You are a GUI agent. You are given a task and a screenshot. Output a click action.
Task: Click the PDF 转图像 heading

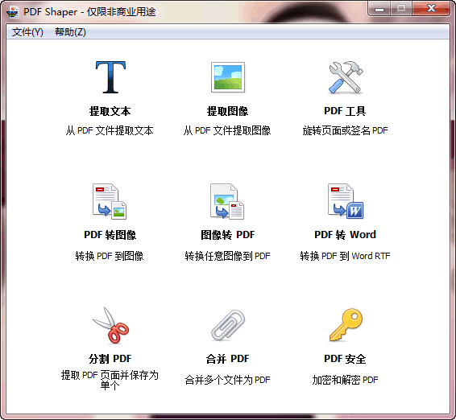pos(110,235)
